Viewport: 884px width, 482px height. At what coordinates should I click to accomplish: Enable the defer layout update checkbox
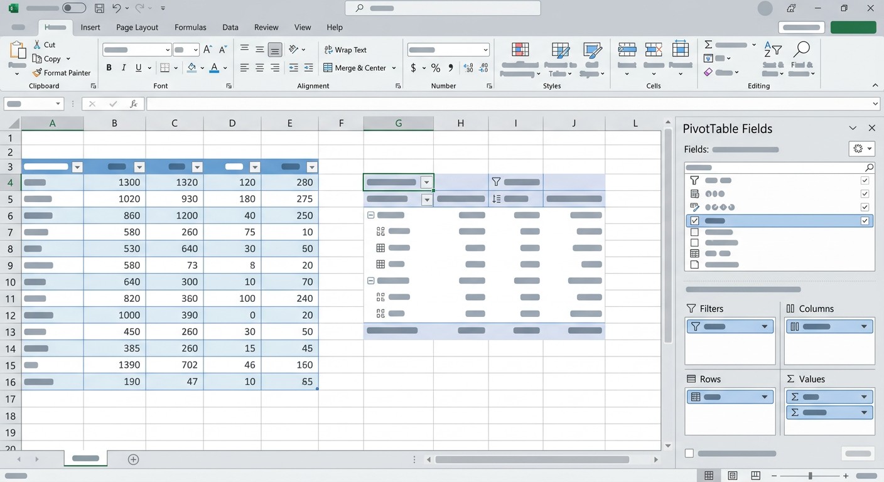(x=689, y=453)
